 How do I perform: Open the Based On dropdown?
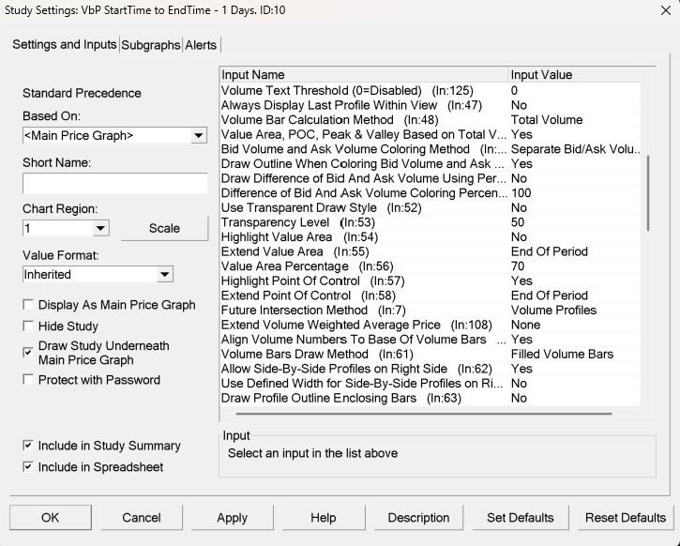[198, 136]
